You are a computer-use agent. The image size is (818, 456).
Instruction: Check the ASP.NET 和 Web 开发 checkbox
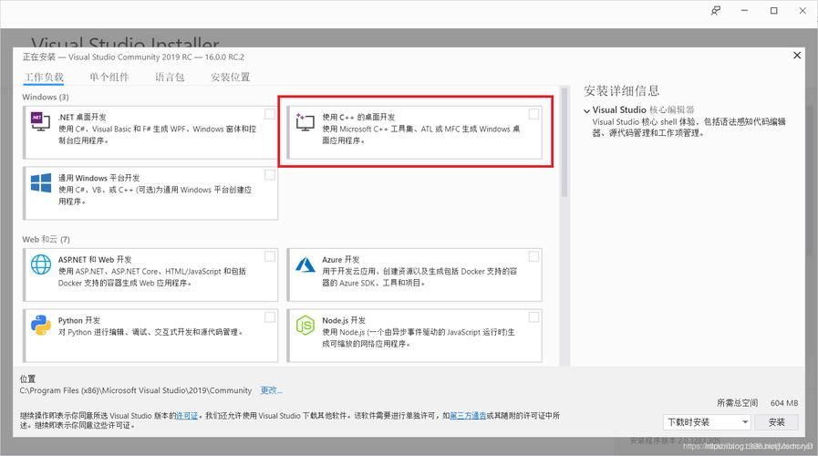coord(270,256)
